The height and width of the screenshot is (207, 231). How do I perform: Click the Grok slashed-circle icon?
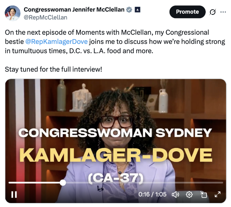click(213, 12)
